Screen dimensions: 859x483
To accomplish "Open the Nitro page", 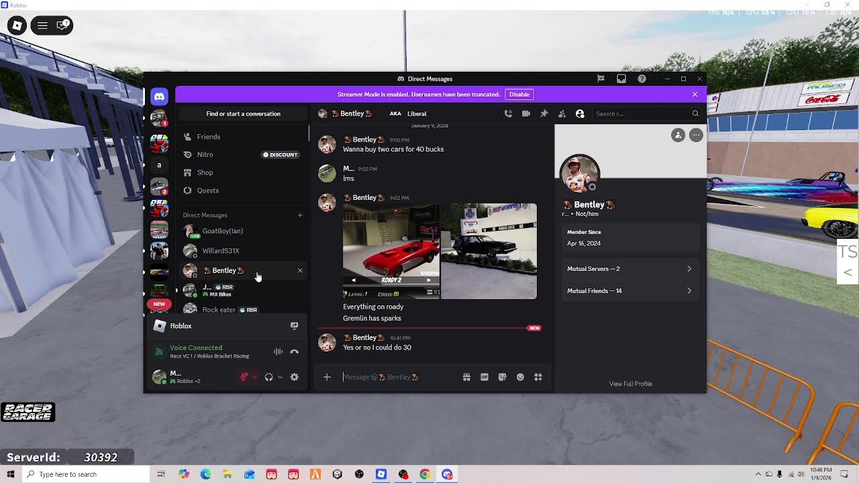I will pyautogui.click(x=242, y=154).
